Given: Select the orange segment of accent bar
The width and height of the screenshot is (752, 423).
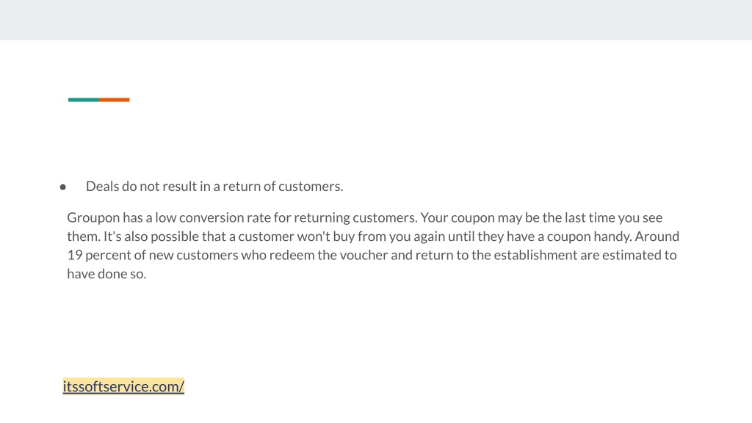Looking at the screenshot, I should (114, 100).
